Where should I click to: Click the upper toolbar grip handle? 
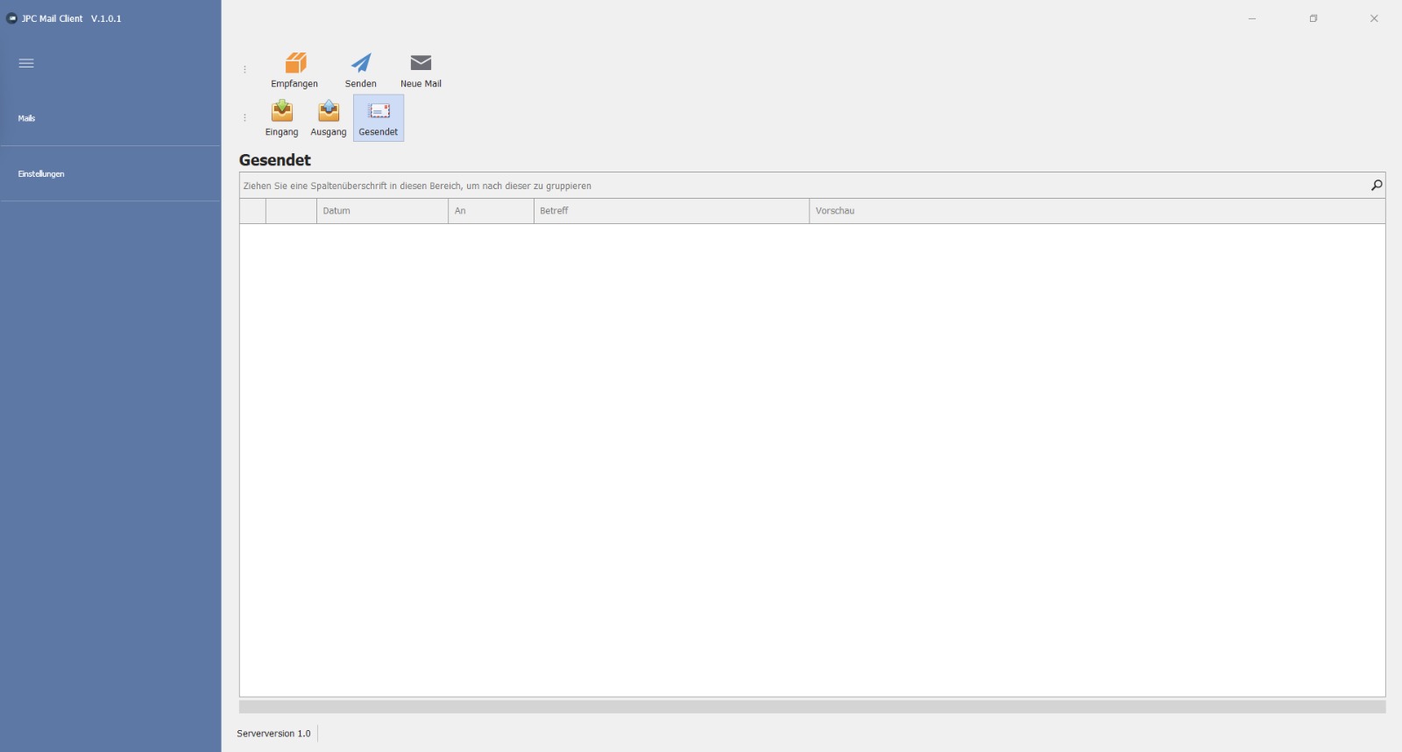pos(244,69)
